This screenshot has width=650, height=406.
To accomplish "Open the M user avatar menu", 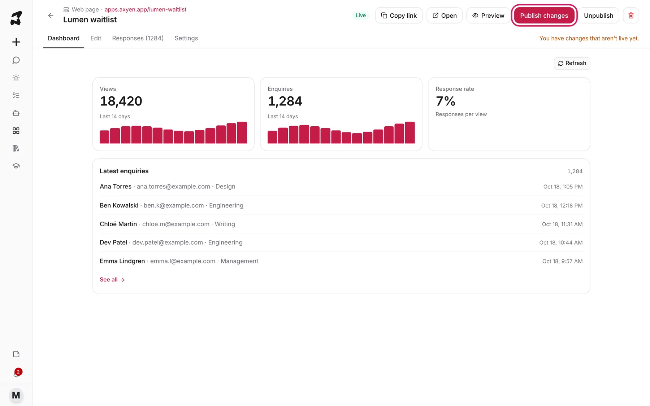I will pyautogui.click(x=16, y=395).
